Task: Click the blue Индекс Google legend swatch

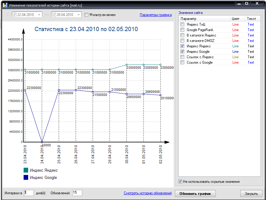Action: coord(26,178)
